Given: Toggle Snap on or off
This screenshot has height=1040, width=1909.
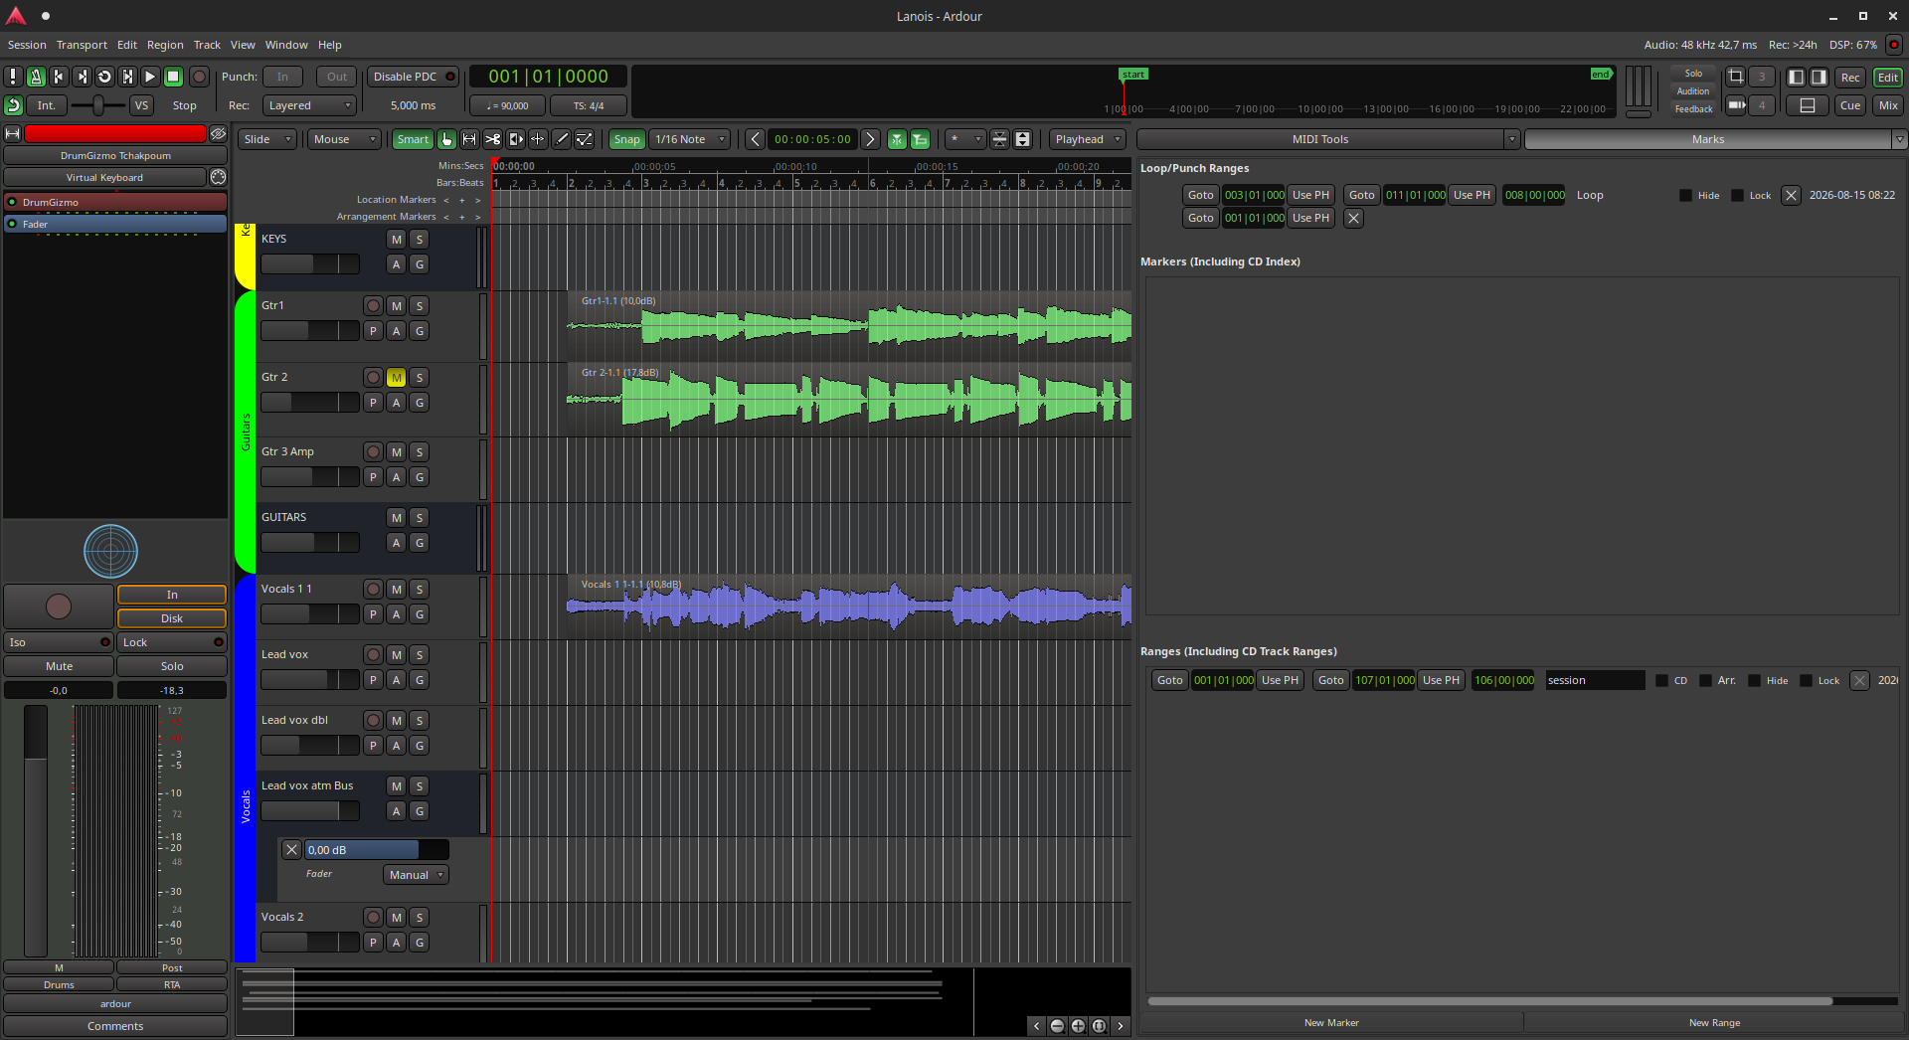Looking at the screenshot, I should [626, 139].
